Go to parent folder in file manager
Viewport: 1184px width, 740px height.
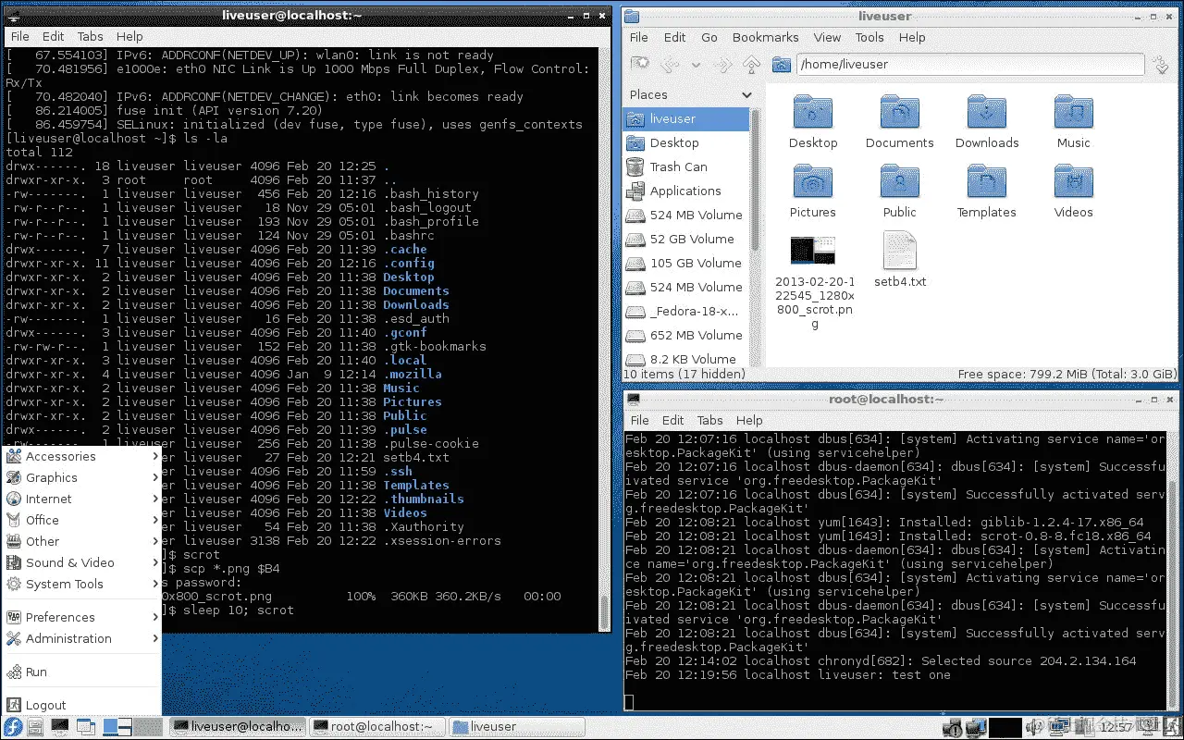point(752,64)
